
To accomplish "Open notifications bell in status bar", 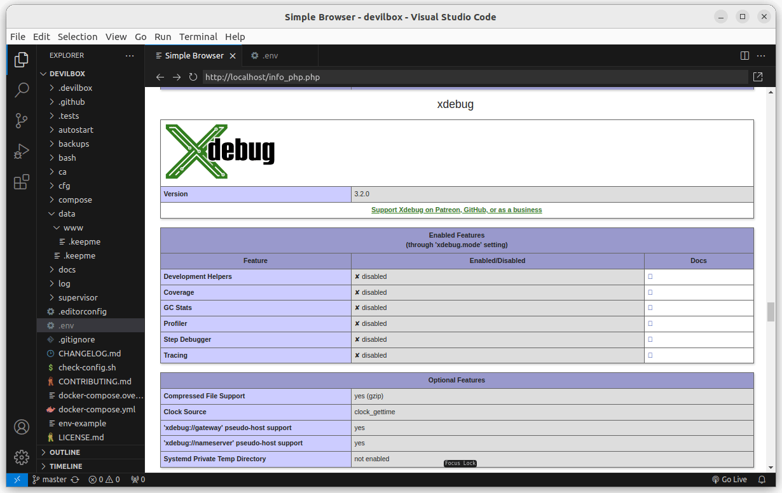I will tap(762, 480).
